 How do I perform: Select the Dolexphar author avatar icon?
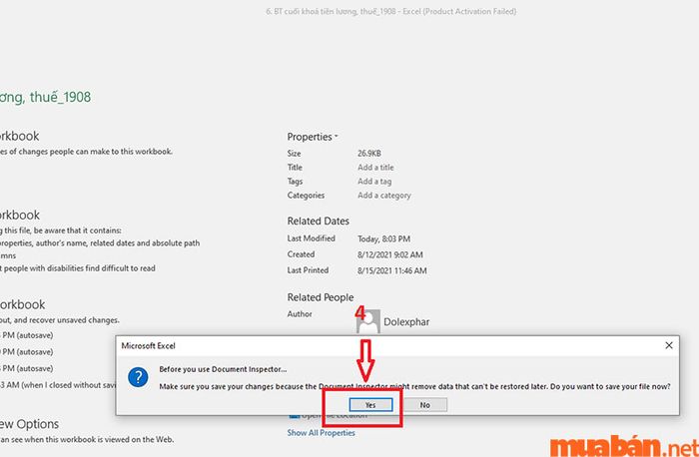(x=368, y=321)
